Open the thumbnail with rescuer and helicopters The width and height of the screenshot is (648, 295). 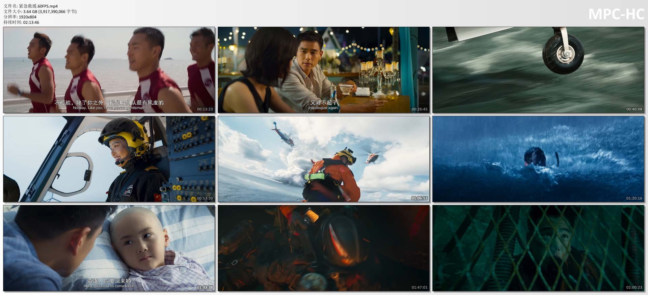coord(323,159)
